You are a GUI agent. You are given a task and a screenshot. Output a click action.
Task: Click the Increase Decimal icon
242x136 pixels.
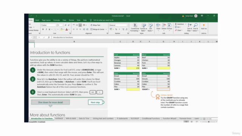coord(123,29)
